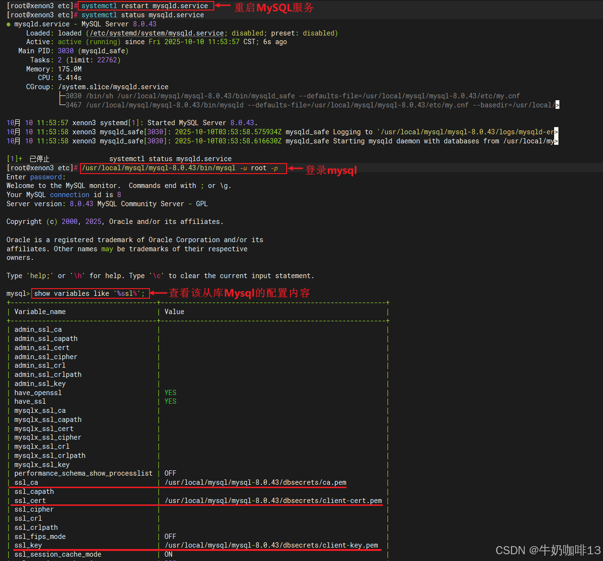Select the 'systemctl restart mysqld.service' command text

pyautogui.click(x=145, y=6)
